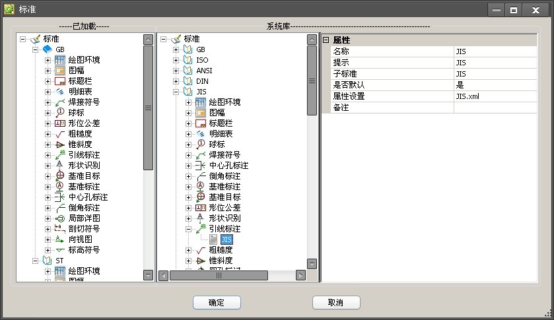The height and width of the screenshot is (320, 554).
Task: Collapse the 属性 section header
Action: pyautogui.click(x=326, y=40)
